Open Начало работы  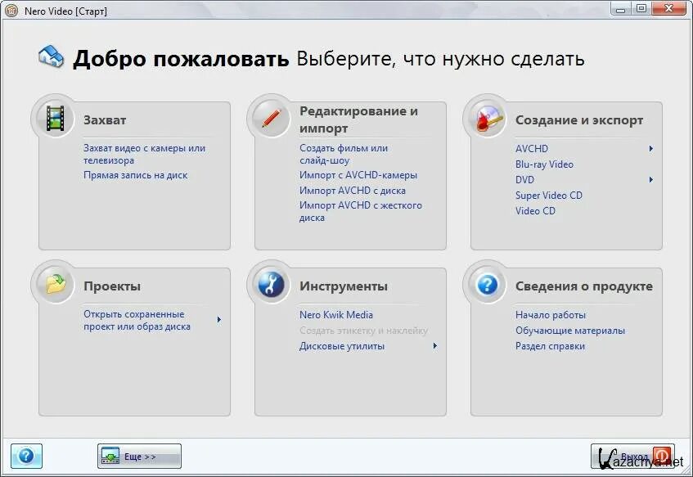click(551, 315)
